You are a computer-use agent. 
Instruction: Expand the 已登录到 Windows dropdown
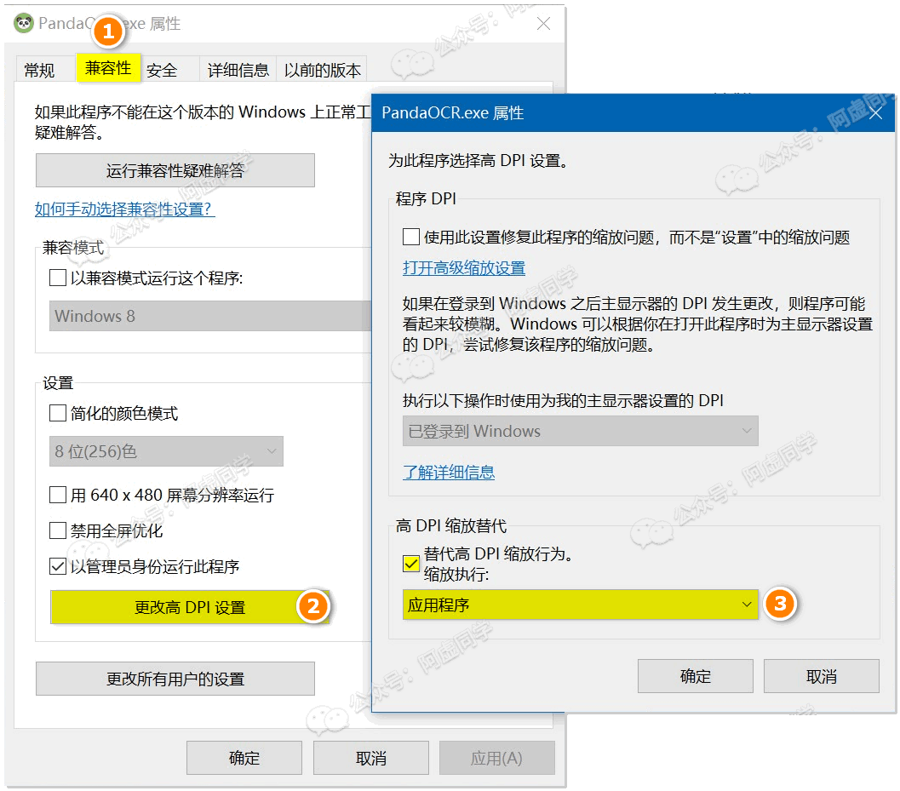point(581,431)
